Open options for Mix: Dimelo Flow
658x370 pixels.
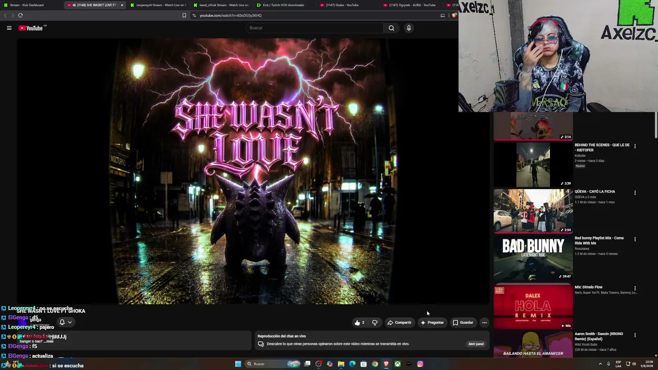(635, 288)
